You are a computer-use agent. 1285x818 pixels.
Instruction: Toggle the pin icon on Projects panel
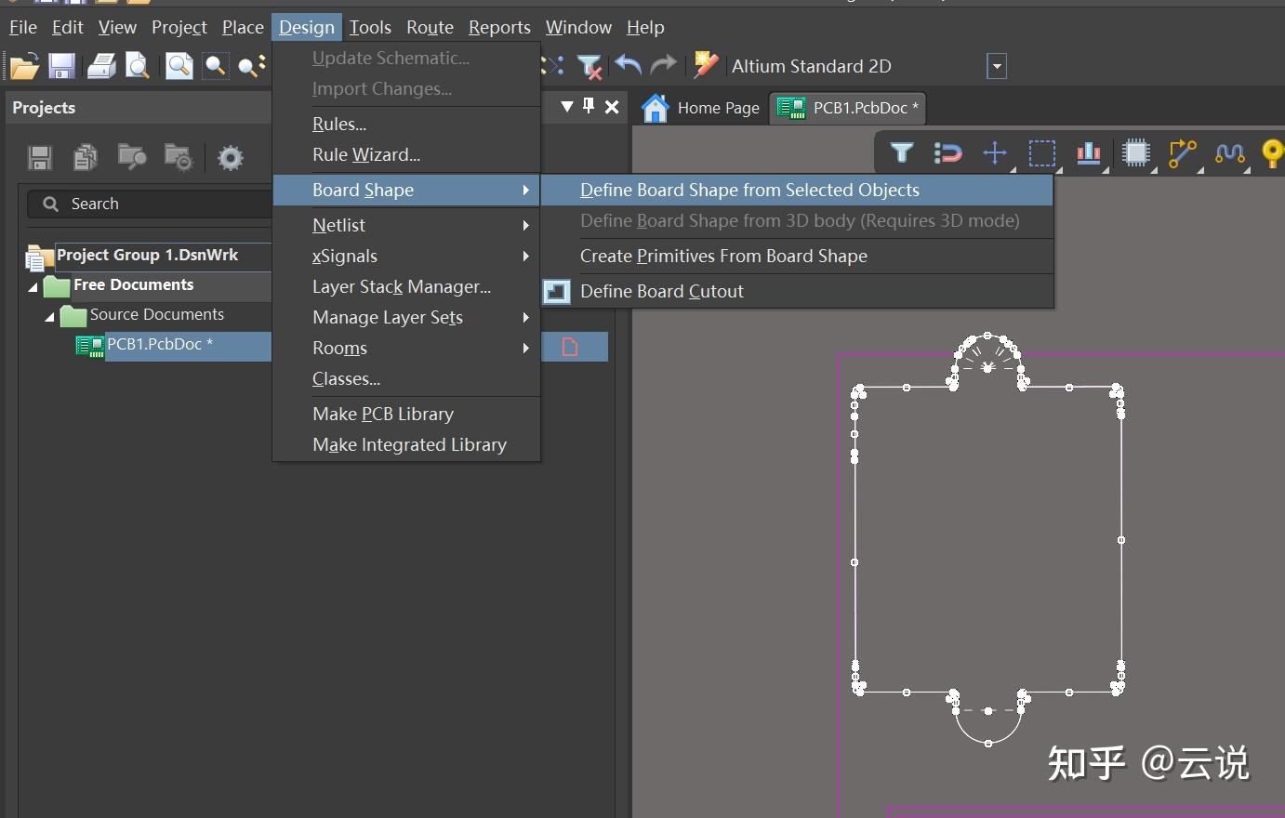tap(589, 106)
